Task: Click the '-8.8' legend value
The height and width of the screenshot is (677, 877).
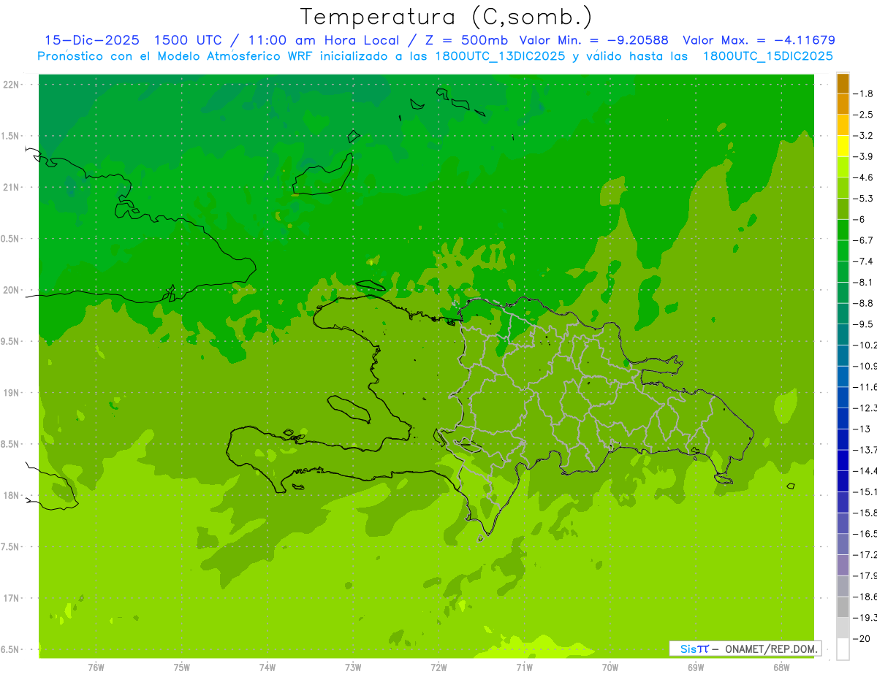Action: 864,303
